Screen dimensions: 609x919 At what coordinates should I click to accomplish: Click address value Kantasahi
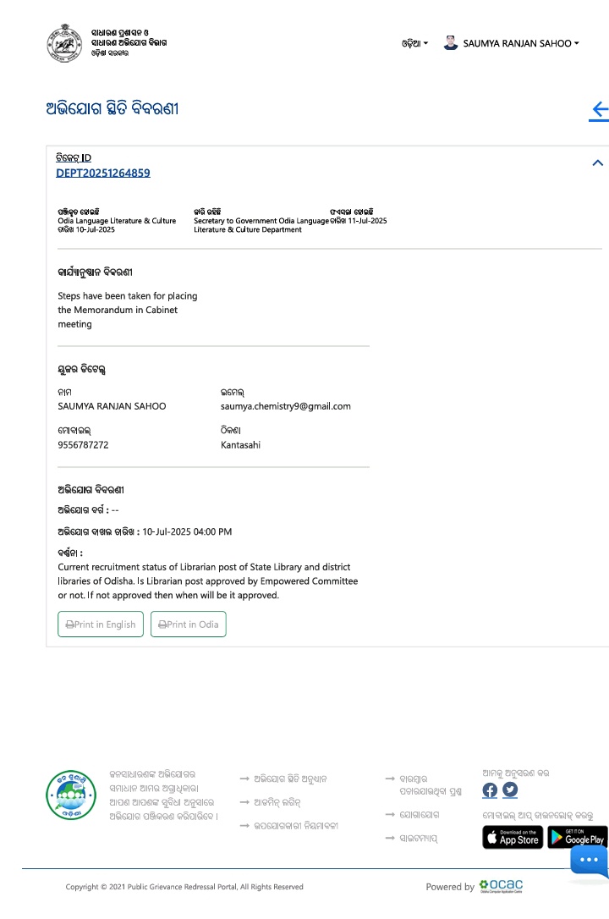coord(241,445)
